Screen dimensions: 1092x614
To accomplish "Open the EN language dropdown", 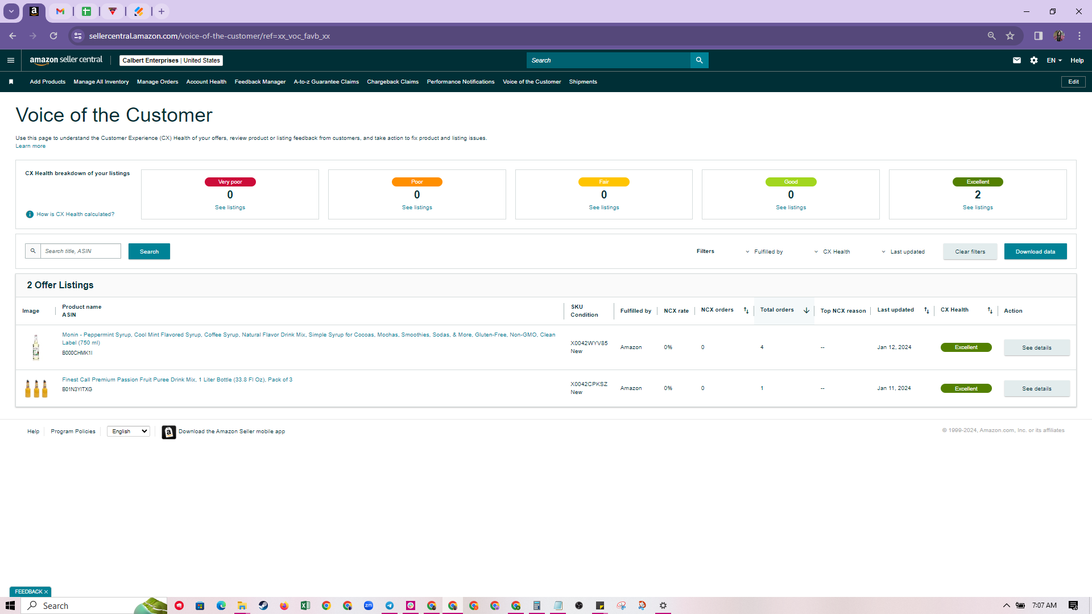I will 1054,60.
